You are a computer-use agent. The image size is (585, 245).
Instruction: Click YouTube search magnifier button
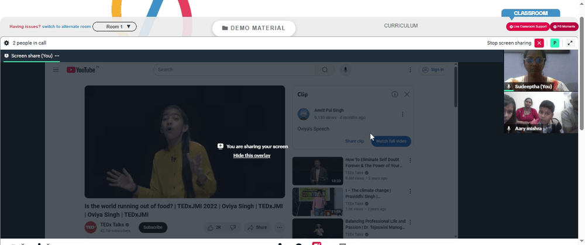point(325,70)
